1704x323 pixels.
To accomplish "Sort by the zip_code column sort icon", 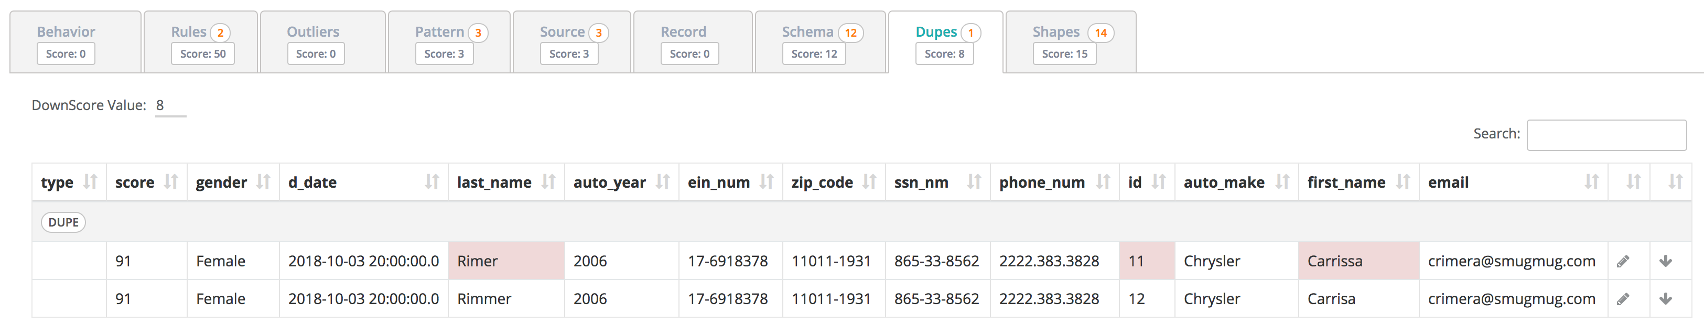I will pyautogui.click(x=869, y=182).
